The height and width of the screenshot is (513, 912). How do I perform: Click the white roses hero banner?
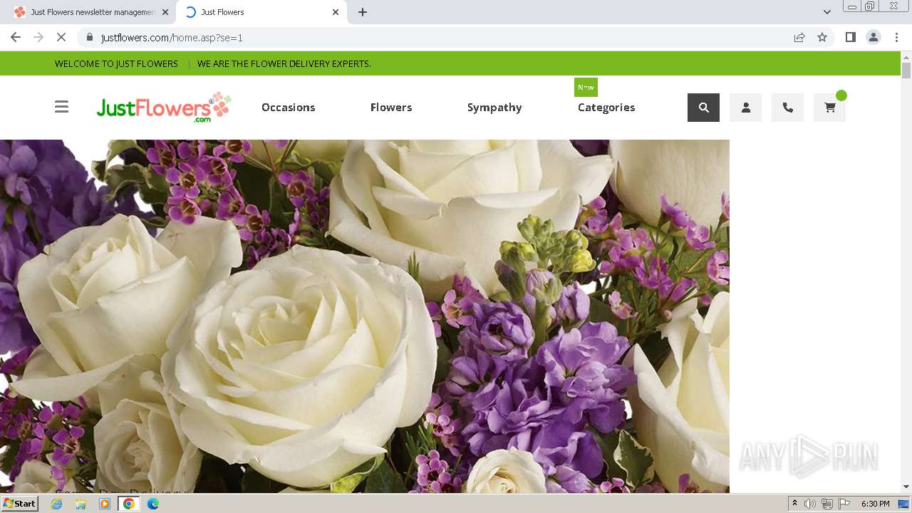pyautogui.click(x=365, y=316)
